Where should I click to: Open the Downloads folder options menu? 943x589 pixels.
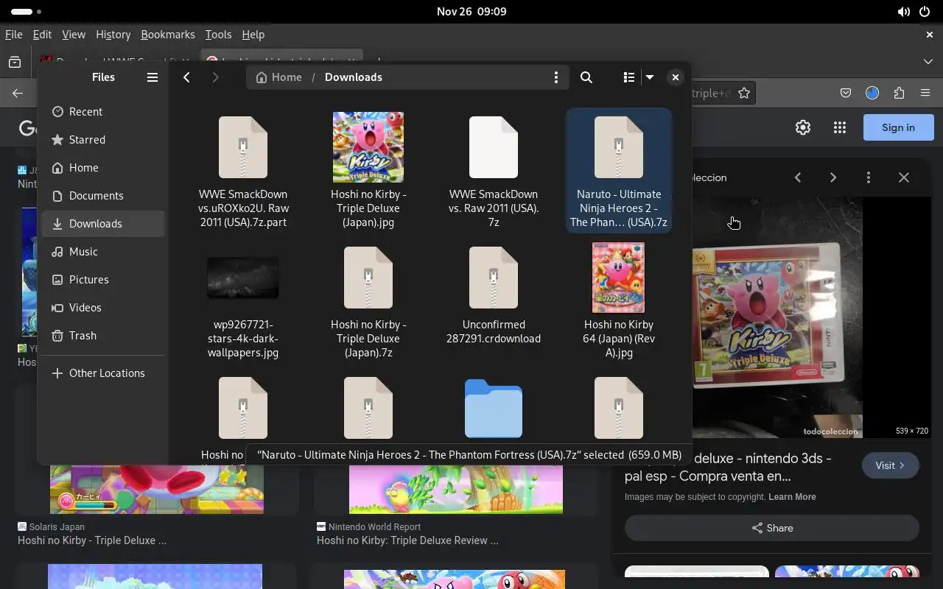556,77
